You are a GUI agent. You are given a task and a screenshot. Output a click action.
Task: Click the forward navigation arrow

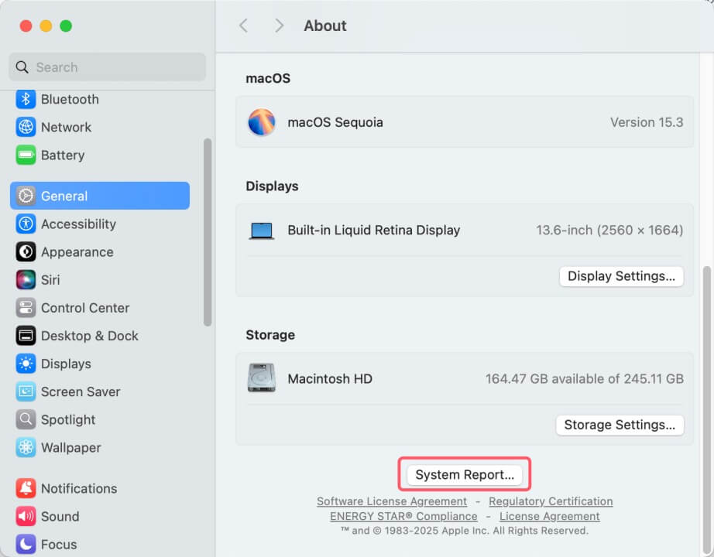279,25
